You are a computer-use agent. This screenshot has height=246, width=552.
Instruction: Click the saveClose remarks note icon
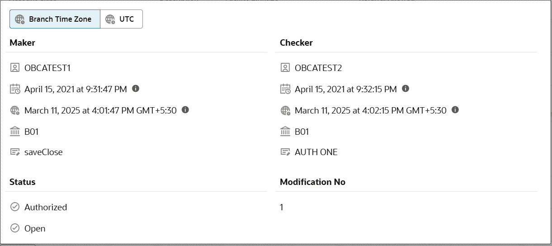click(x=15, y=152)
